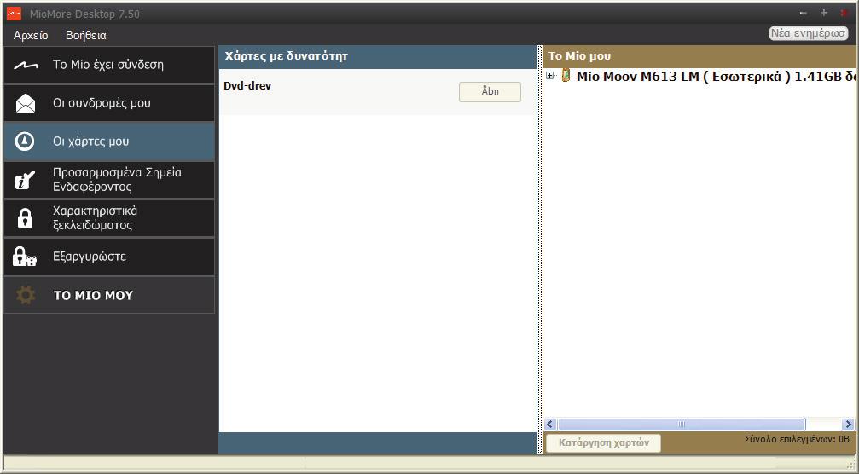Open the Εξαργυρώστε section
The width and height of the screenshot is (859, 474).
coord(109,256)
